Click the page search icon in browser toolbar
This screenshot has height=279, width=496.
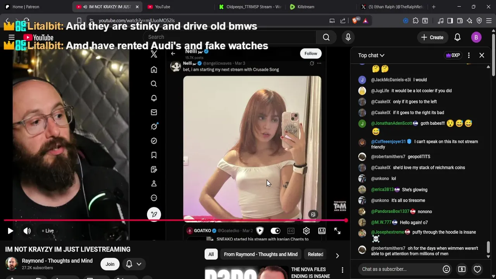tap(425, 21)
